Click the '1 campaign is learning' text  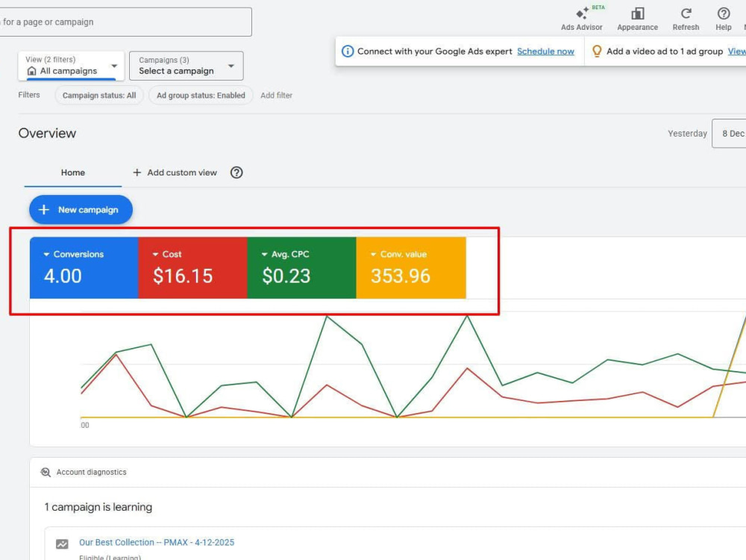tap(98, 507)
